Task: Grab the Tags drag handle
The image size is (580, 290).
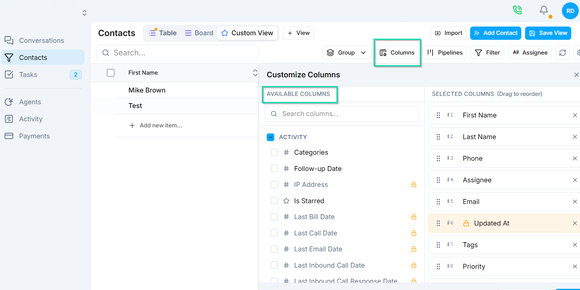Action: [438, 245]
